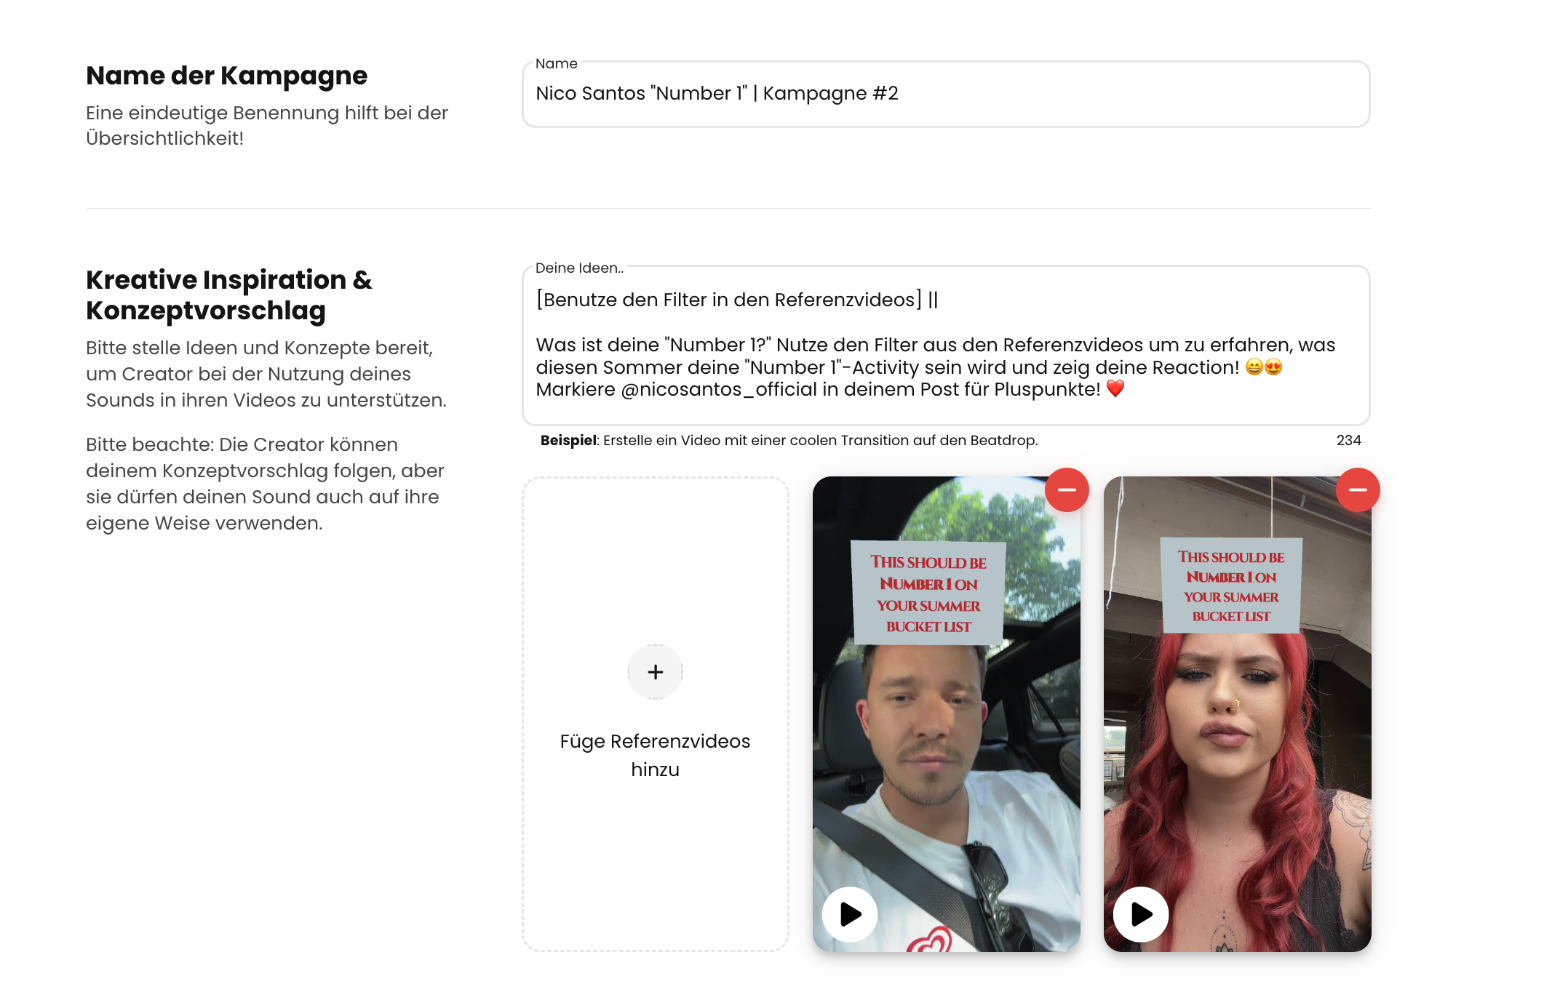Click the campaign Name input field
The image size is (1544, 995).
(946, 94)
